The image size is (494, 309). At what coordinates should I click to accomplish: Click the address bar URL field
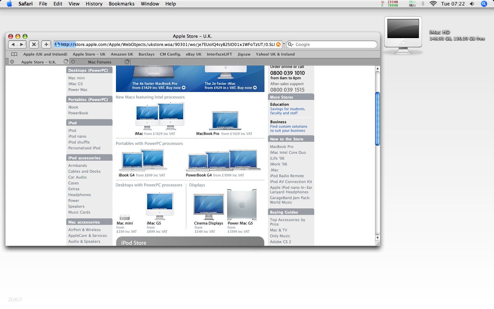[x=168, y=44]
